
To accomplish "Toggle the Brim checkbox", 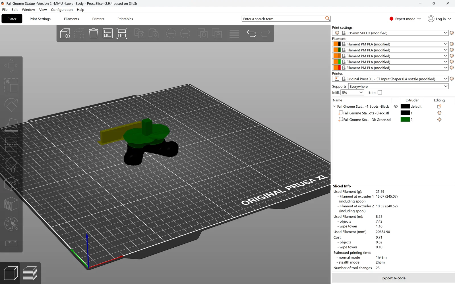I will 380,92.
